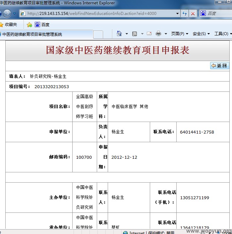Click the Read mail icon
The width and height of the screenshot is (232, 234).
[x=149, y=33]
